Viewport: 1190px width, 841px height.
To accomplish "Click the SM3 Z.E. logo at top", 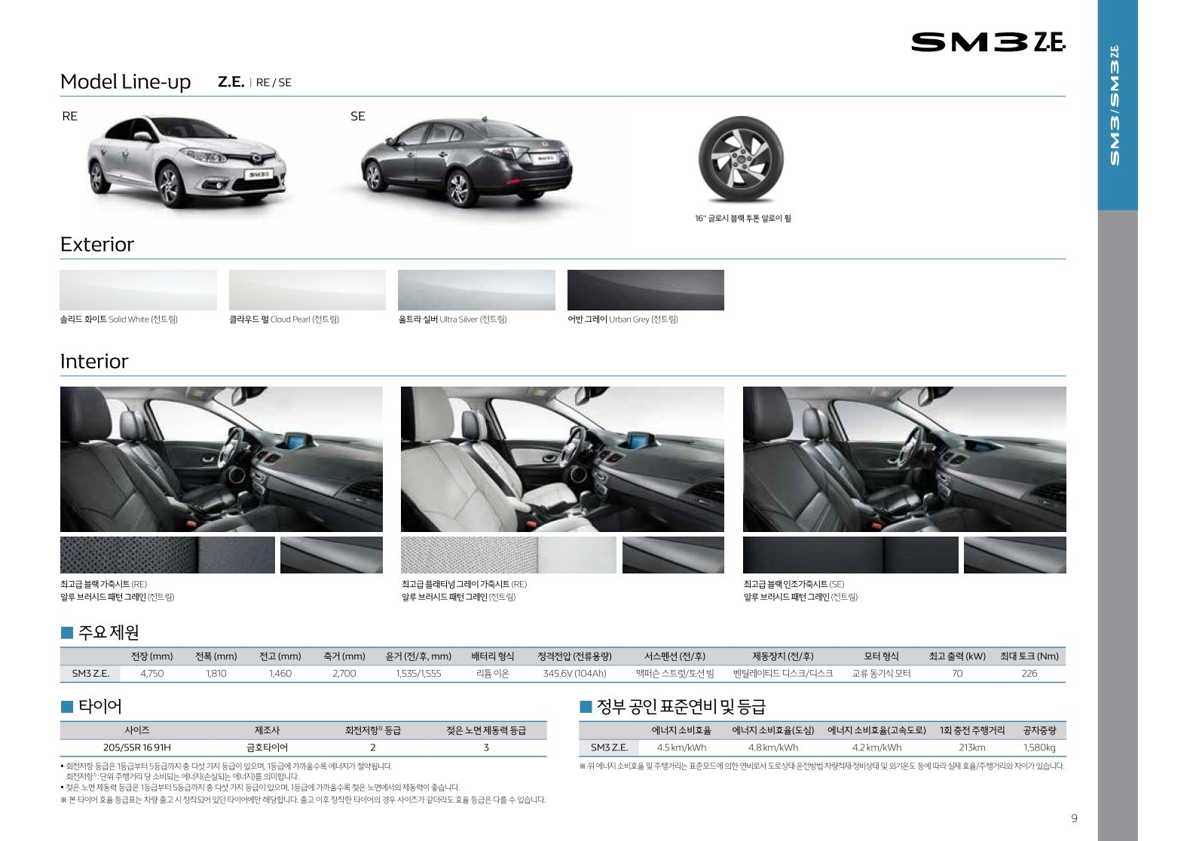I will click(987, 42).
